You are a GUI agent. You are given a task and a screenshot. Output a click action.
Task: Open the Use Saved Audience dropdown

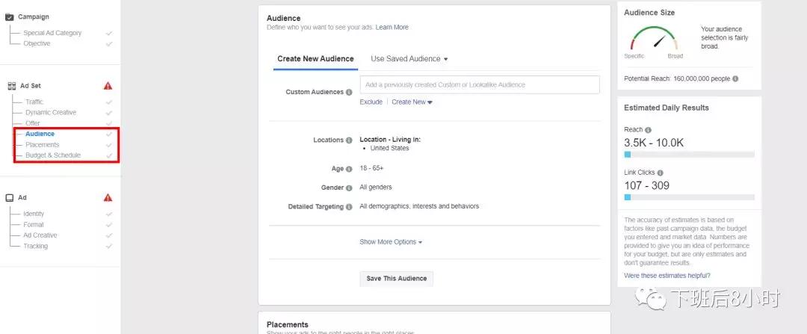click(x=409, y=59)
